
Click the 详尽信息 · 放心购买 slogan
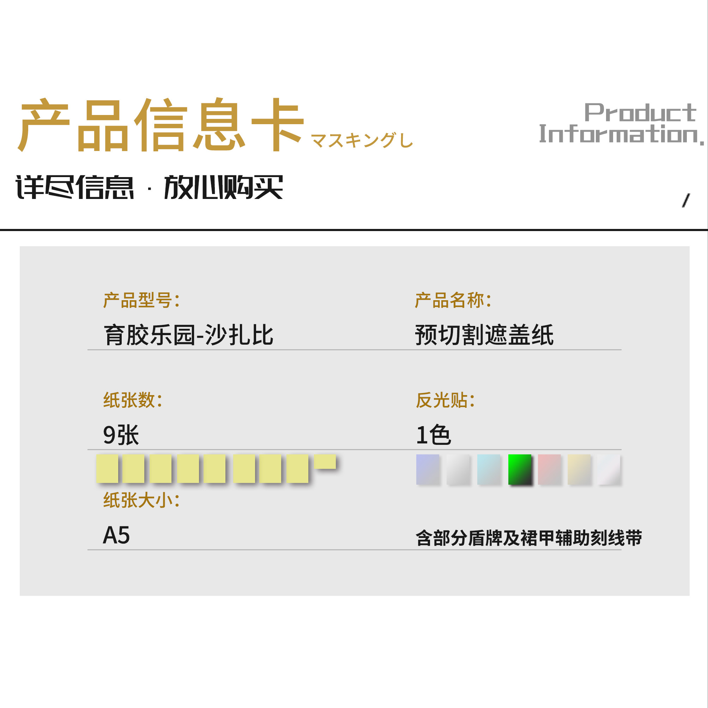point(149,187)
